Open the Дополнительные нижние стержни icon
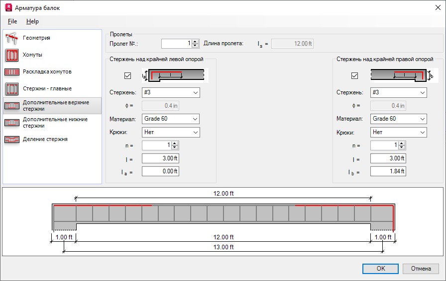Viewport: 446px width, 281px height. (x=11, y=123)
